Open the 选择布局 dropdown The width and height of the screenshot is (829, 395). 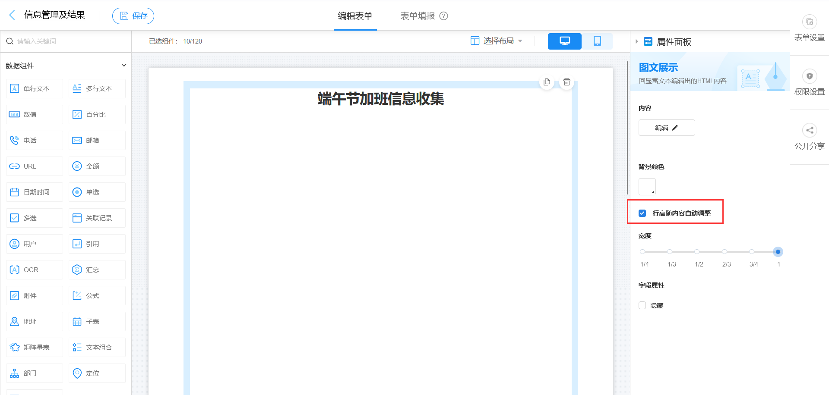coord(496,41)
